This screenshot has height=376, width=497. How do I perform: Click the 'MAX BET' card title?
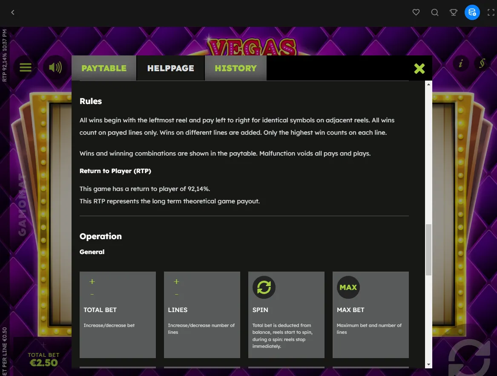[350, 310]
